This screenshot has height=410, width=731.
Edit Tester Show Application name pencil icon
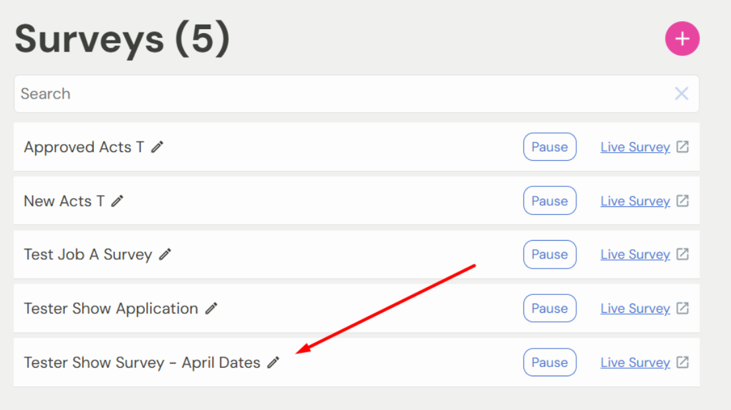[x=212, y=309]
